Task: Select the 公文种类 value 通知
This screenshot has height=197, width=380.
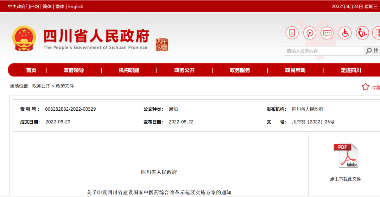Action: pos(173,109)
